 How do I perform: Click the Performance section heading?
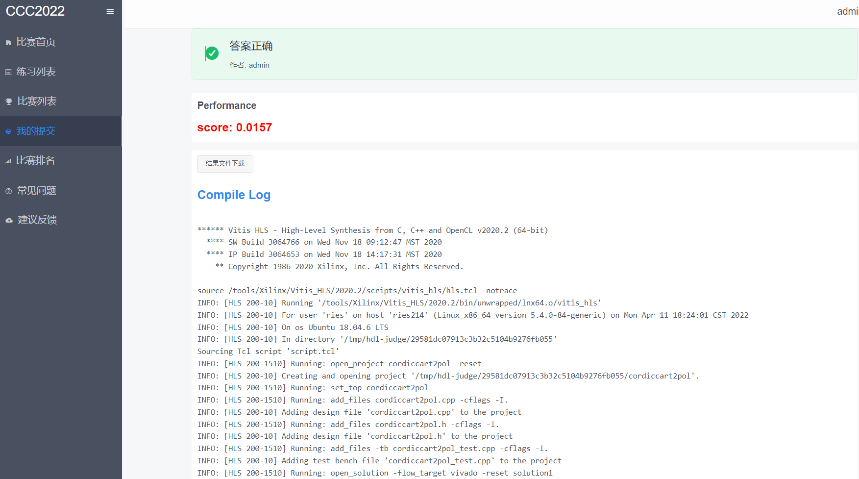(x=226, y=105)
